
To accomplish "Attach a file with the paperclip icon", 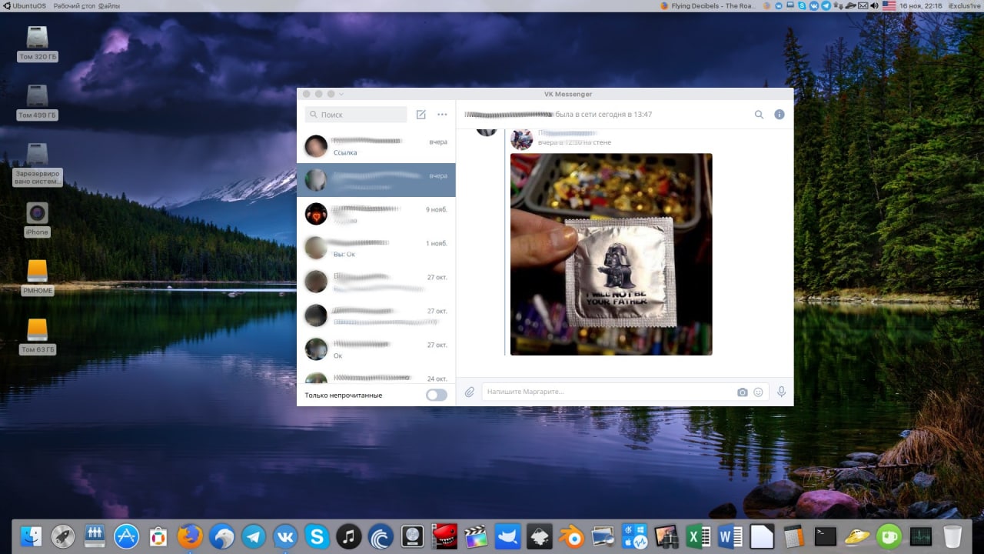I will [470, 392].
